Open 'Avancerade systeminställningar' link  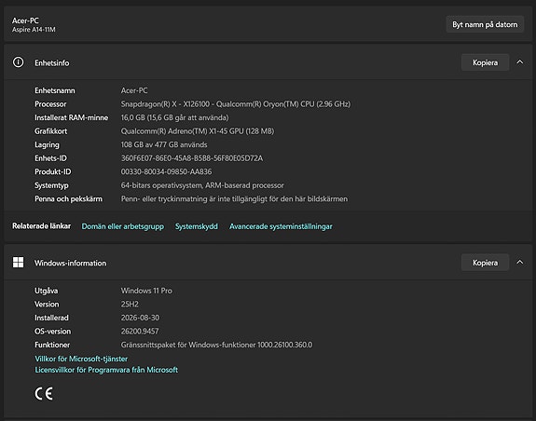[x=281, y=226]
